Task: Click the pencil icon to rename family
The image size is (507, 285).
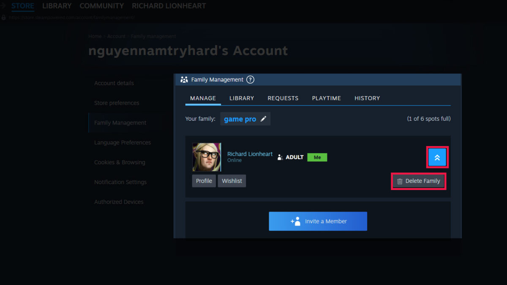Action: [x=263, y=119]
